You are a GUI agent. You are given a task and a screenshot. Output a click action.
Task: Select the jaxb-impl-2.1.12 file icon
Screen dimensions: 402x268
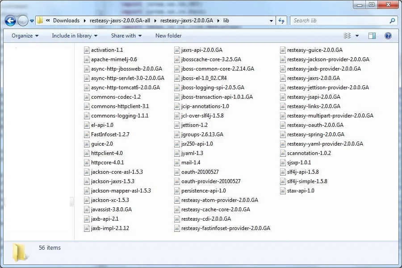(x=87, y=228)
